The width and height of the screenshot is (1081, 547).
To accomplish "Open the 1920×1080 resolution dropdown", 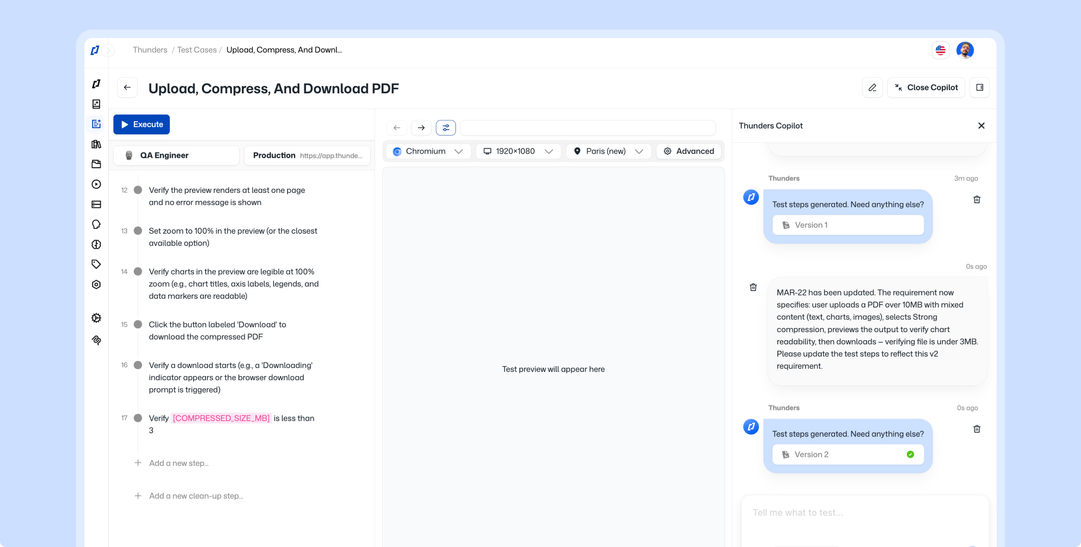I will pos(518,151).
